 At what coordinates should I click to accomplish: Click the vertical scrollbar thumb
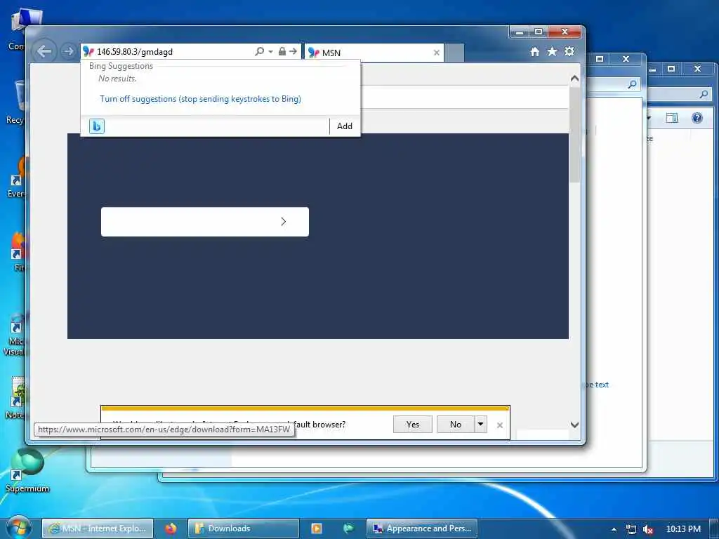[574, 134]
